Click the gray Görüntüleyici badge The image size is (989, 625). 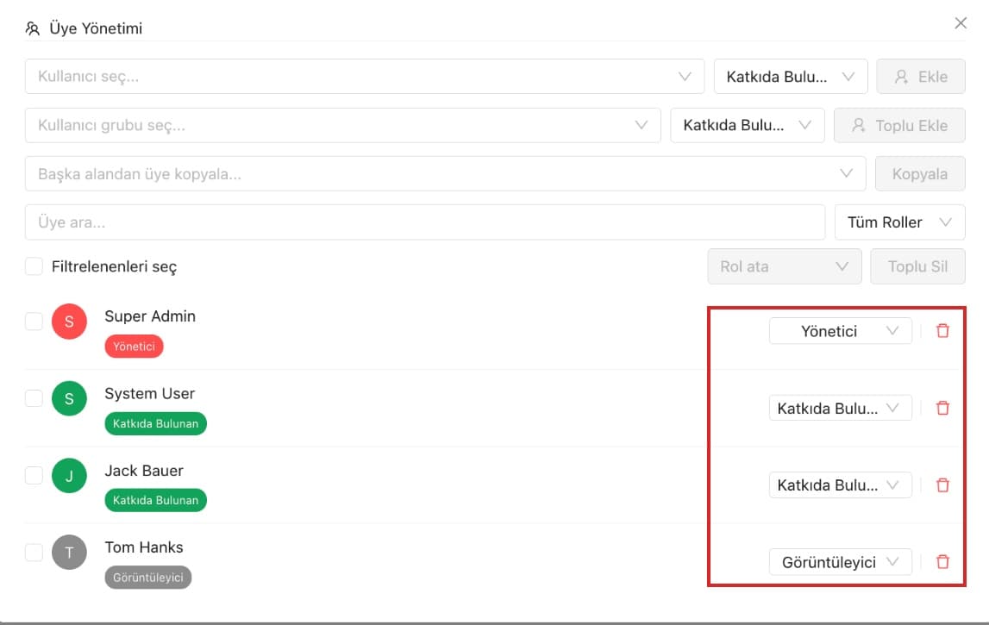(x=148, y=577)
